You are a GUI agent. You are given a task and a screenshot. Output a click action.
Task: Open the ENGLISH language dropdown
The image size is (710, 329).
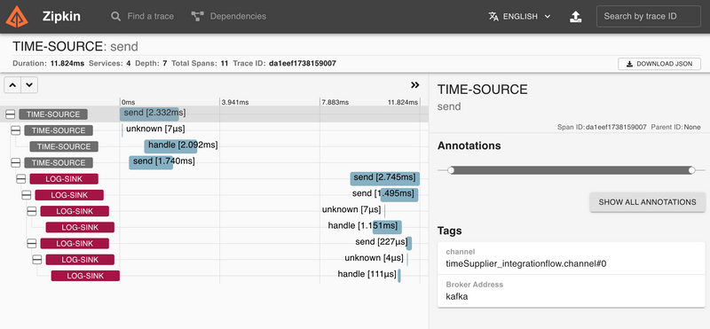click(x=520, y=16)
